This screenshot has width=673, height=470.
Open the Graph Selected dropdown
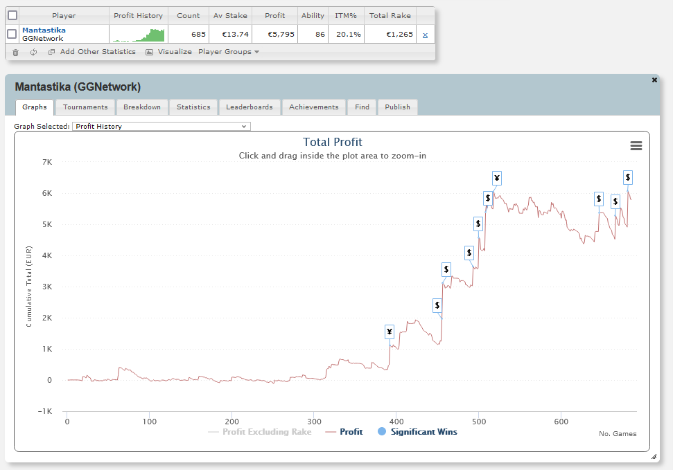pyautogui.click(x=161, y=127)
